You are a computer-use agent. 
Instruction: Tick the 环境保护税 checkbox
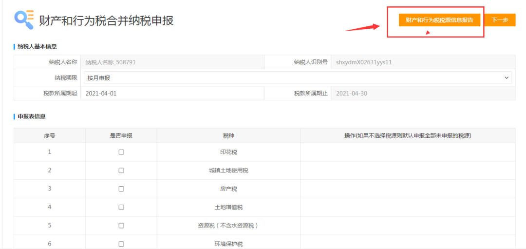click(121, 244)
